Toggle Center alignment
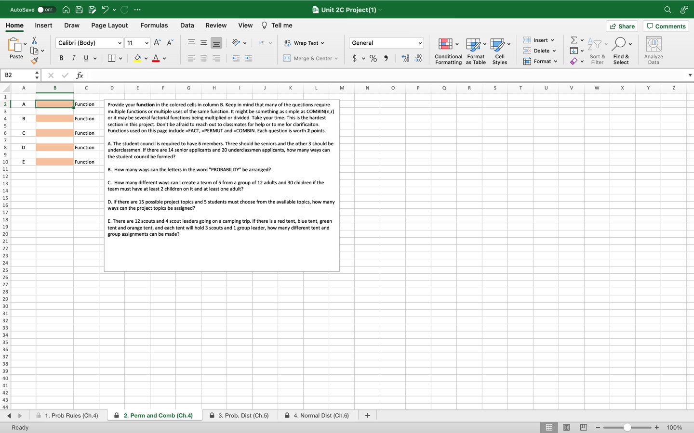 (204, 58)
